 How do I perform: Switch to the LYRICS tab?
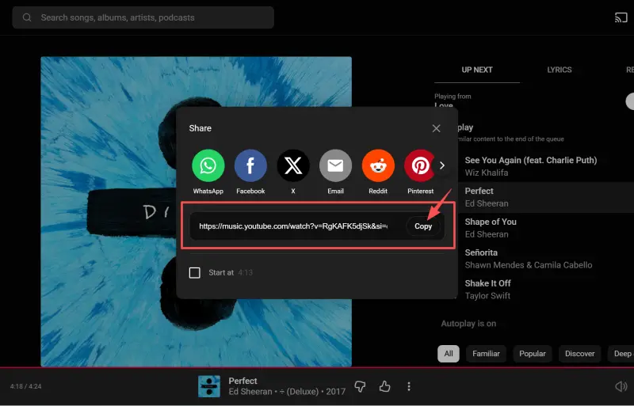560,70
